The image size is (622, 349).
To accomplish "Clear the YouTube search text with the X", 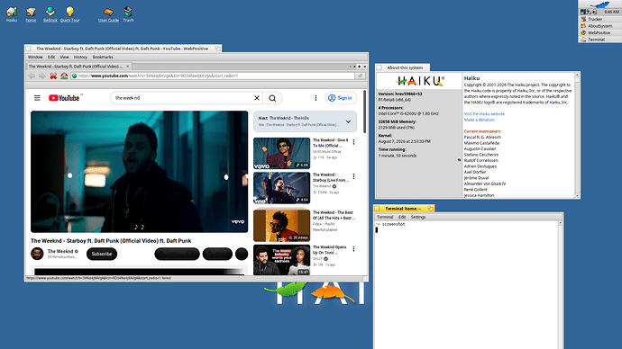I will click(x=257, y=98).
